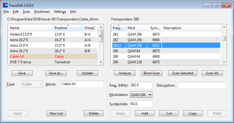
Task: Click the Description text field
Action: pyautogui.click(x=202, y=85)
